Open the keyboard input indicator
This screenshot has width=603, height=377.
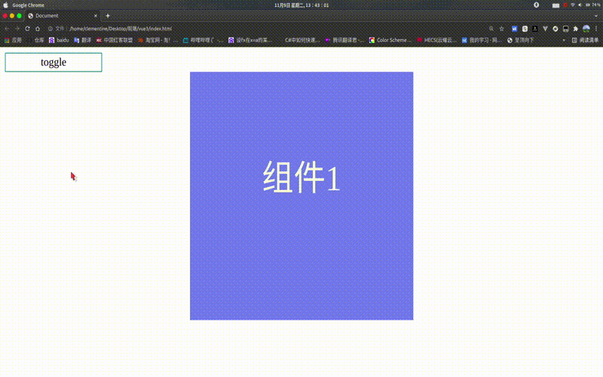pyautogui.click(x=556, y=5)
